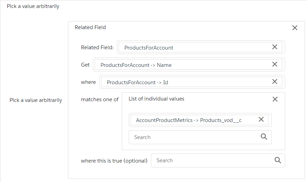Open the Related Field ProductsForAccount combo box

194,47
